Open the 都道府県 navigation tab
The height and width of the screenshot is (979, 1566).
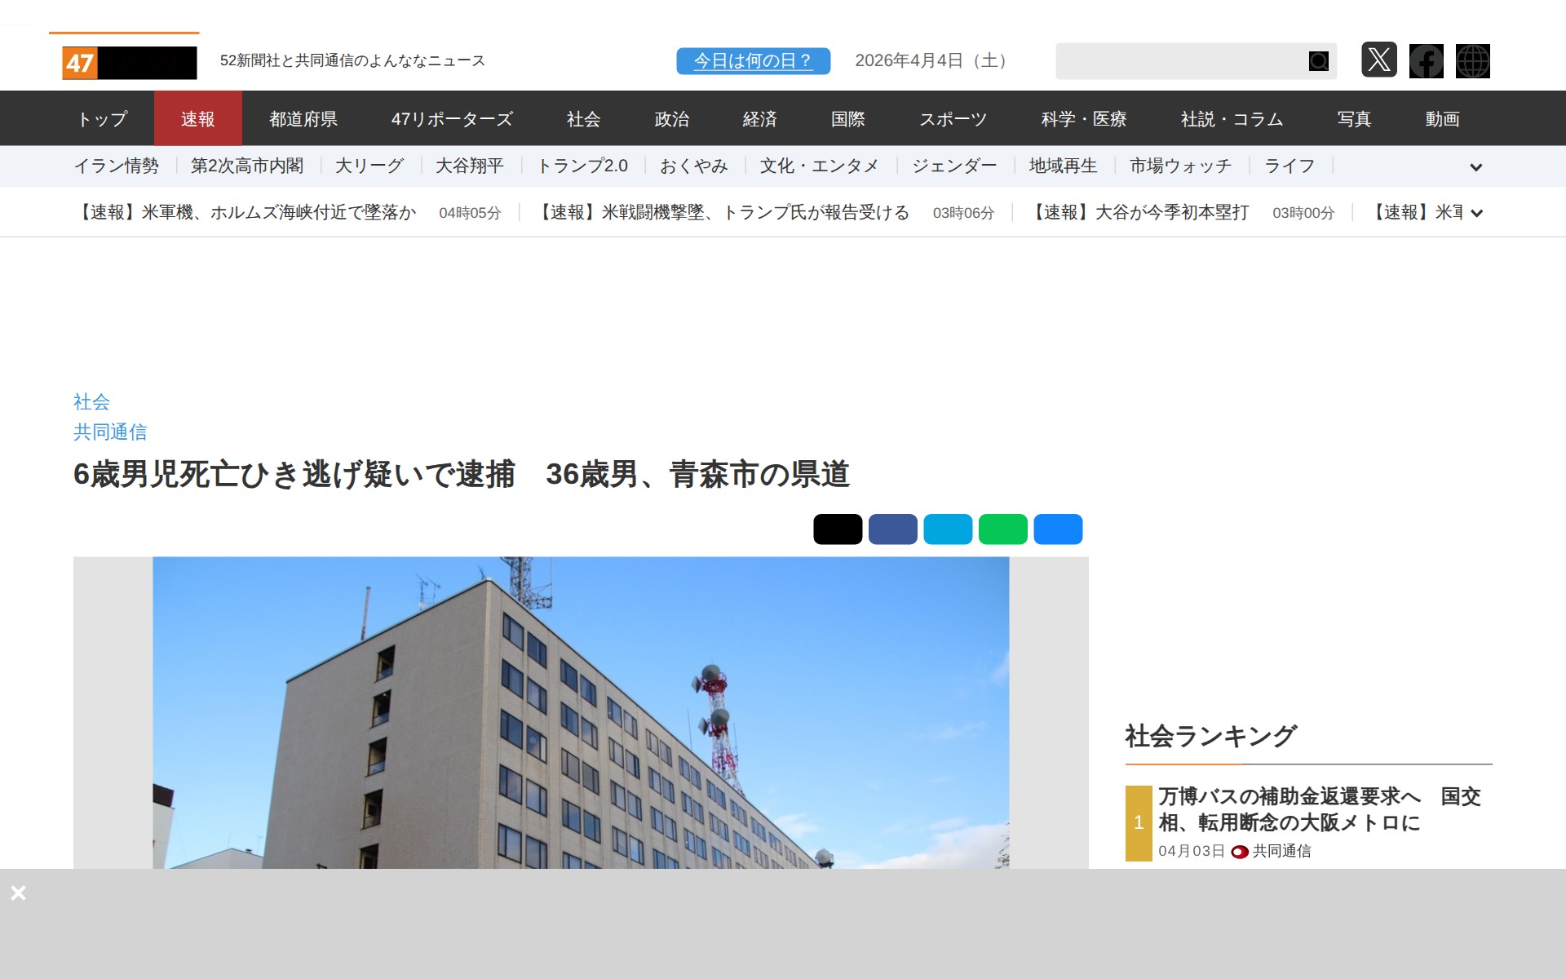(x=303, y=119)
